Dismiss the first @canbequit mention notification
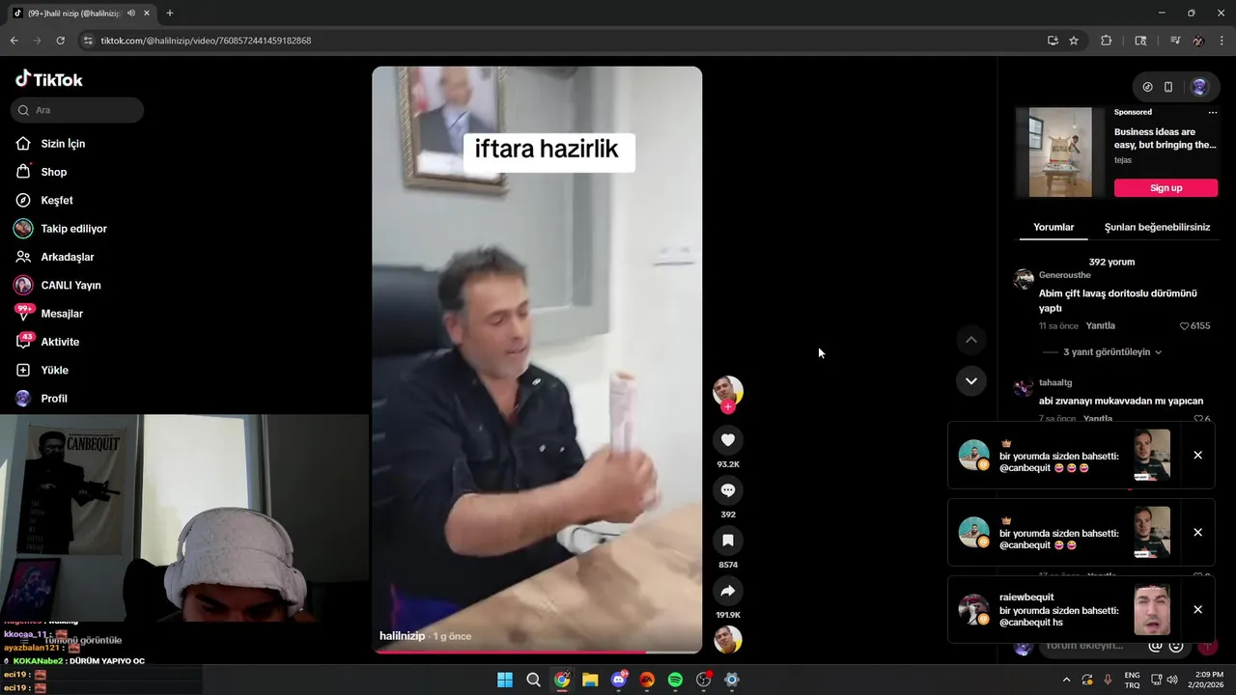 tap(1197, 456)
